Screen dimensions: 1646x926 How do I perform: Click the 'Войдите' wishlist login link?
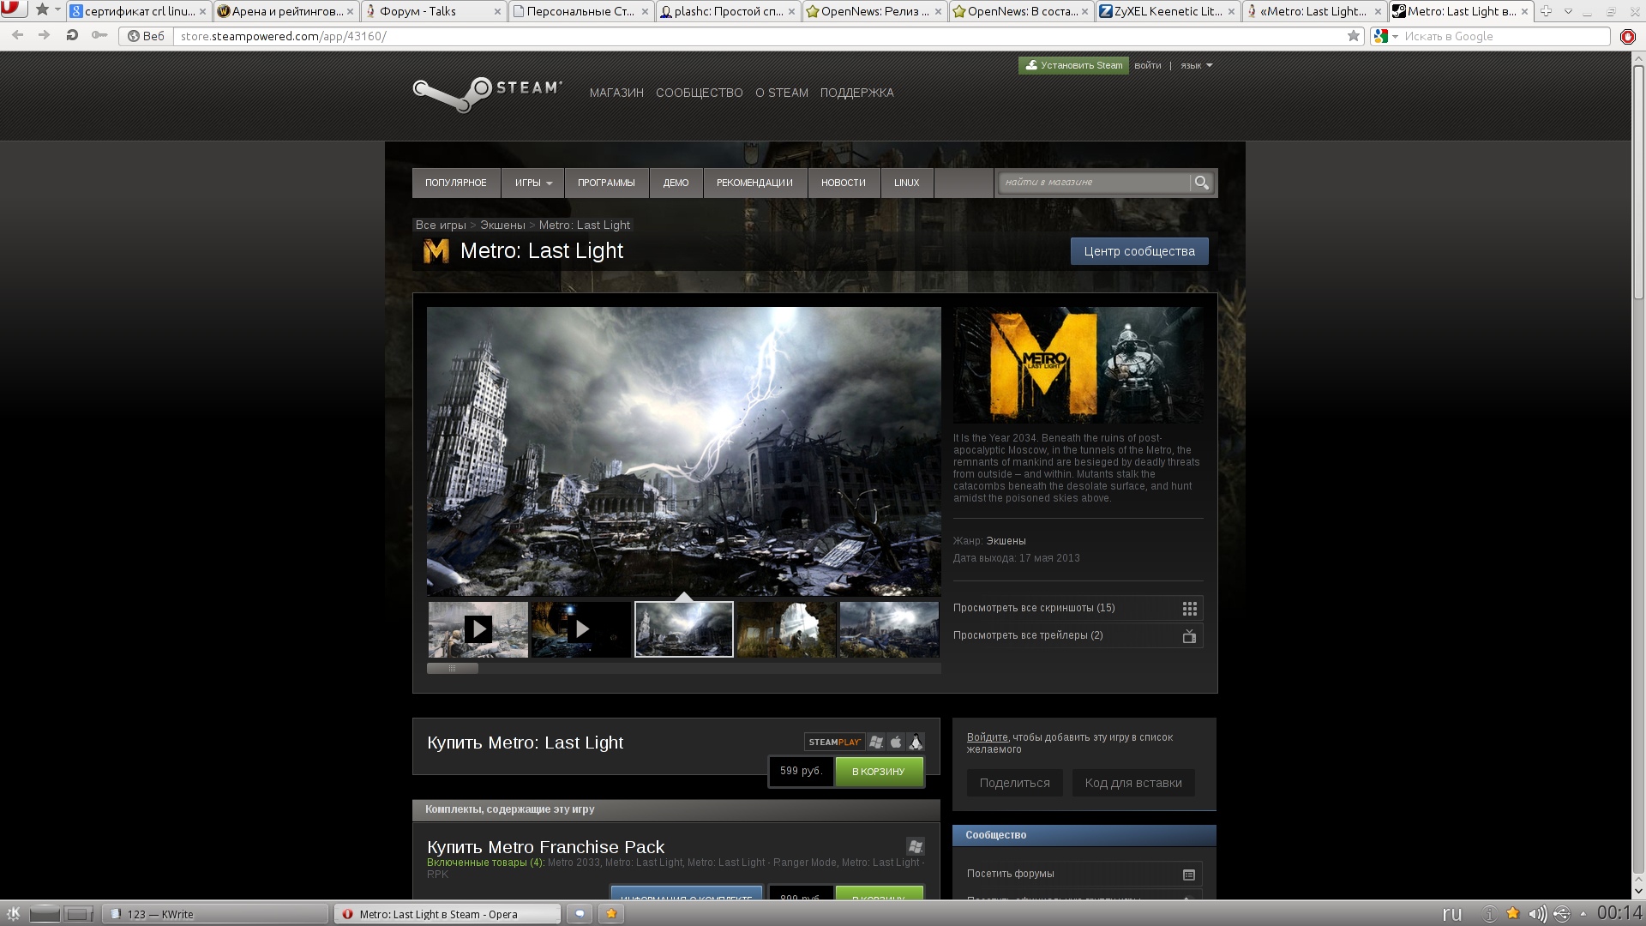tap(987, 737)
